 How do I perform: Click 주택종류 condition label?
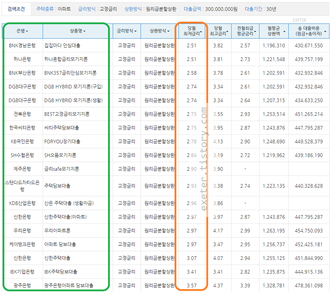45,9
